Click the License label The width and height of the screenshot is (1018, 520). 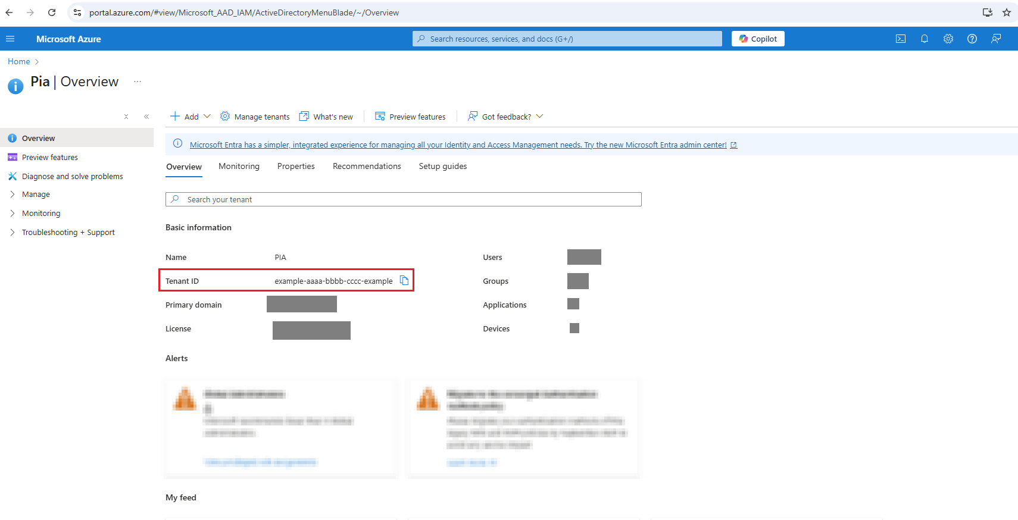tap(178, 328)
